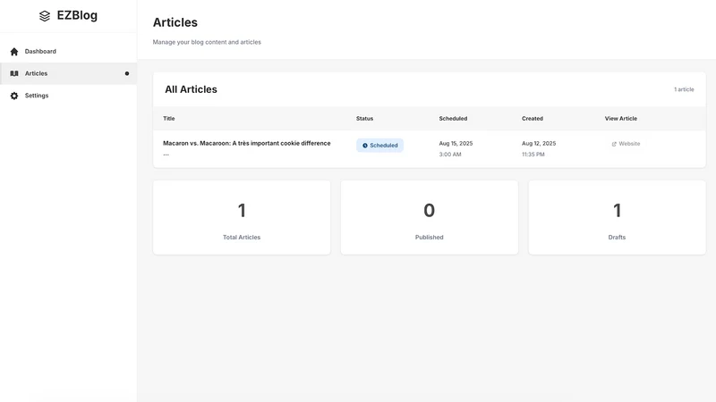Image resolution: width=716 pixels, height=402 pixels.
Task: Click the Published stat card
Action: pos(430,217)
